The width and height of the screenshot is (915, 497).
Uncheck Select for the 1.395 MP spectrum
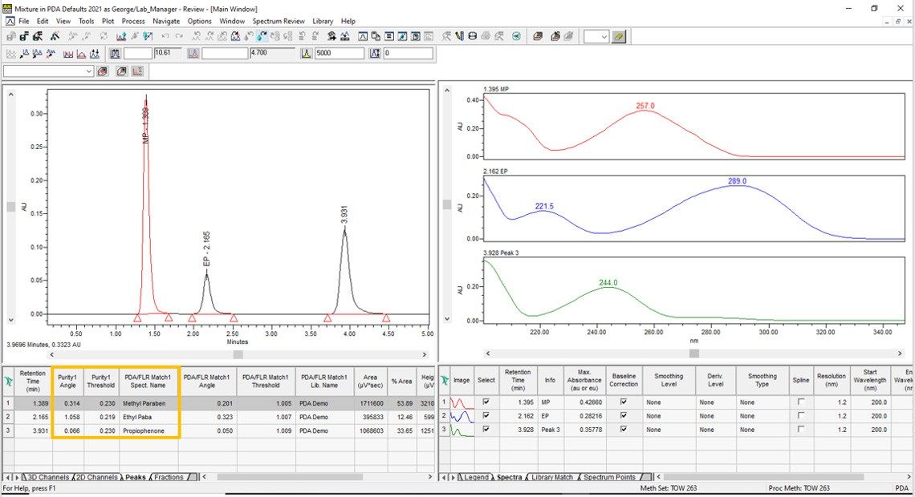[x=486, y=402]
